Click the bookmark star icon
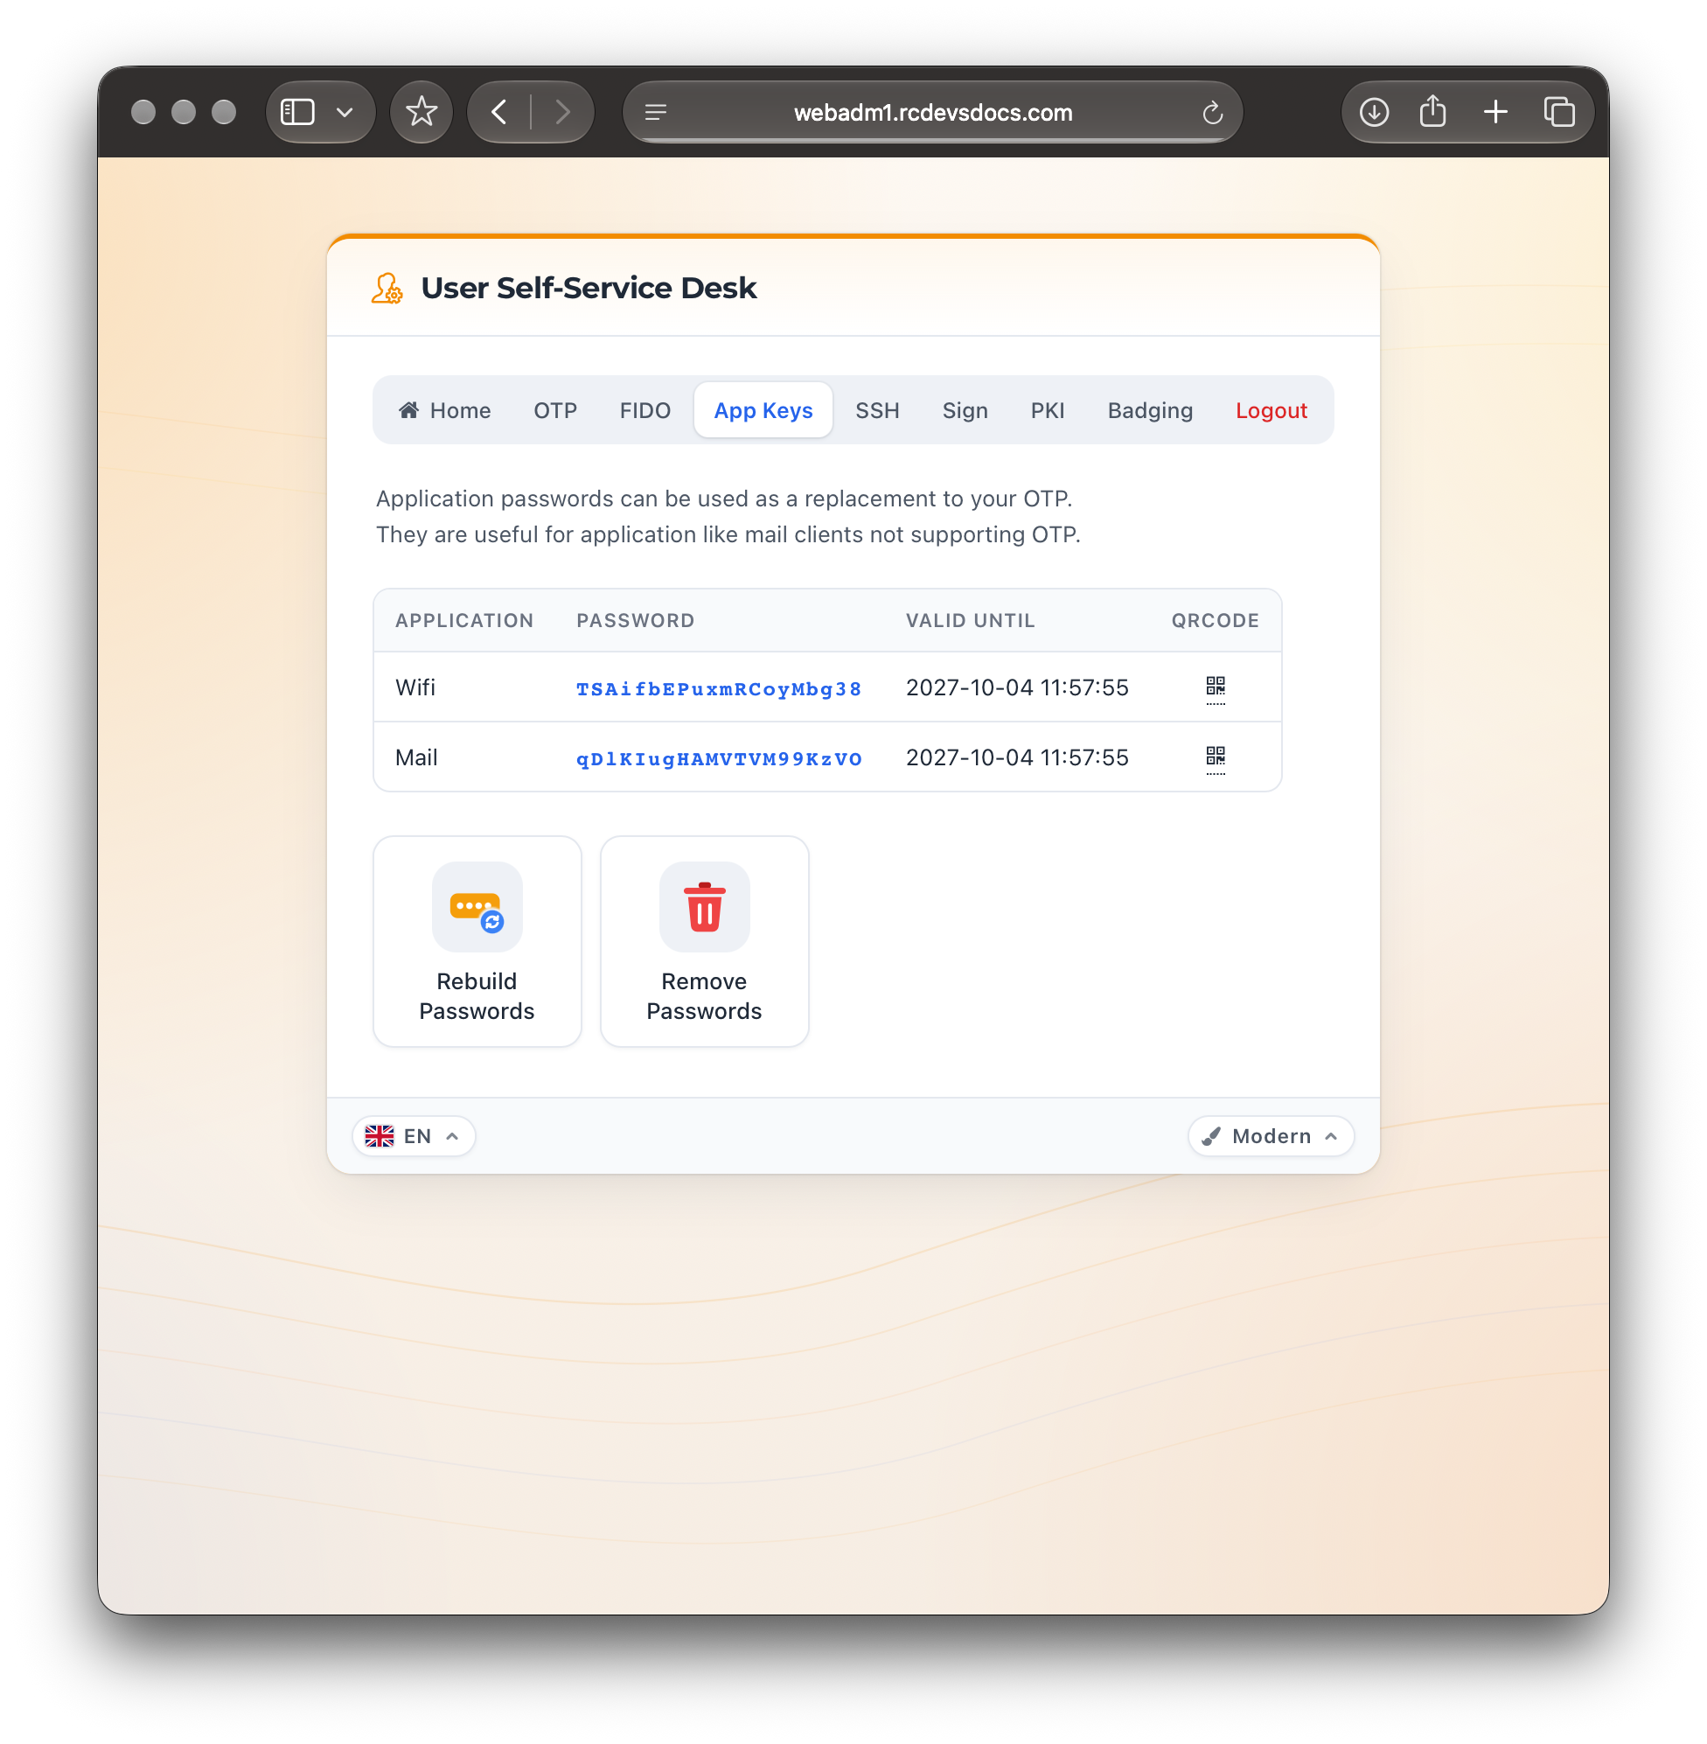The width and height of the screenshot is (1707, 1744). click(422, 112)
